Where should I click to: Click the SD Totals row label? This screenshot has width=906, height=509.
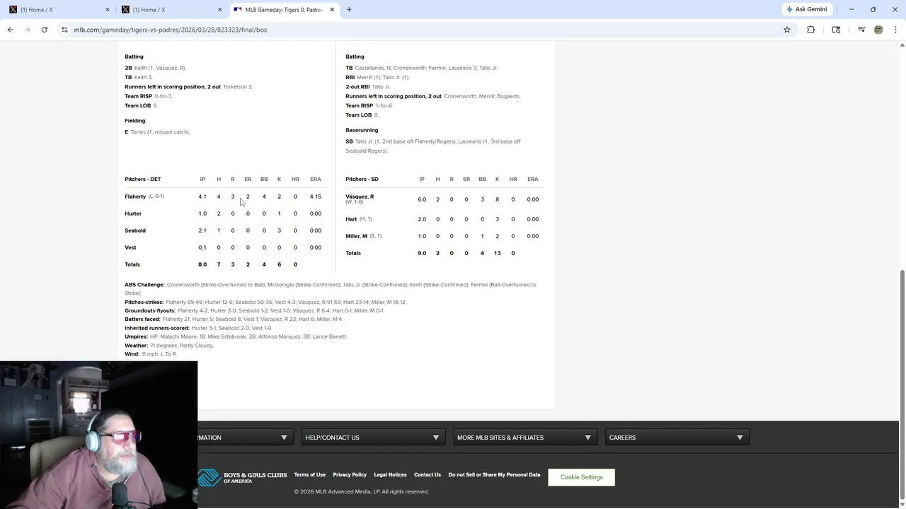pyautogui.click(x=353, y=253)
